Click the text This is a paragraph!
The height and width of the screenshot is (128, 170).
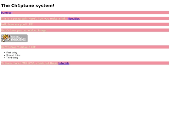14,19
